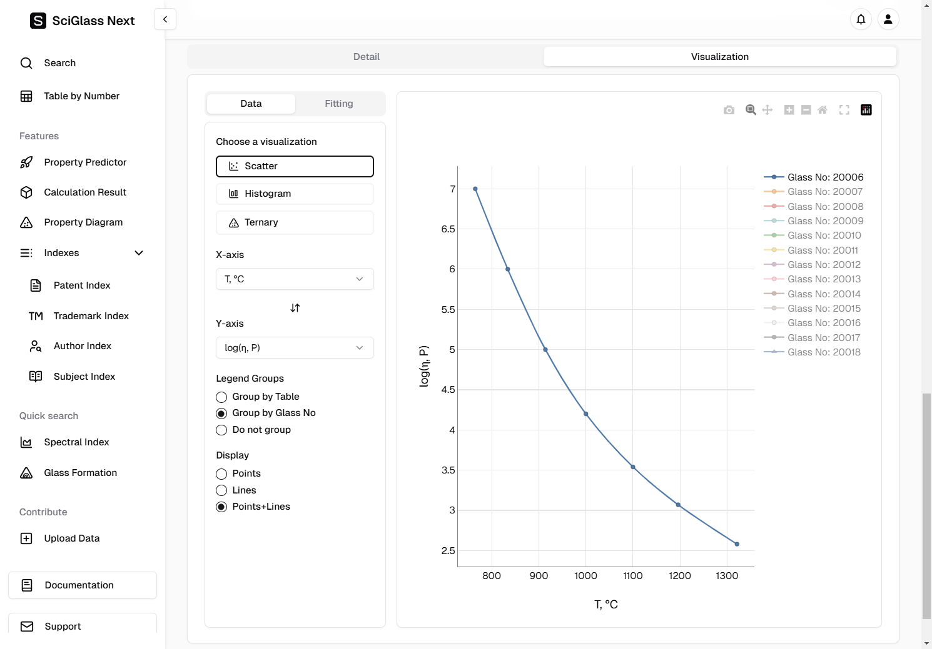Viewport: 932px width, 649px height.
Task: Select Group by Table radio option
Action: (221, 397)
